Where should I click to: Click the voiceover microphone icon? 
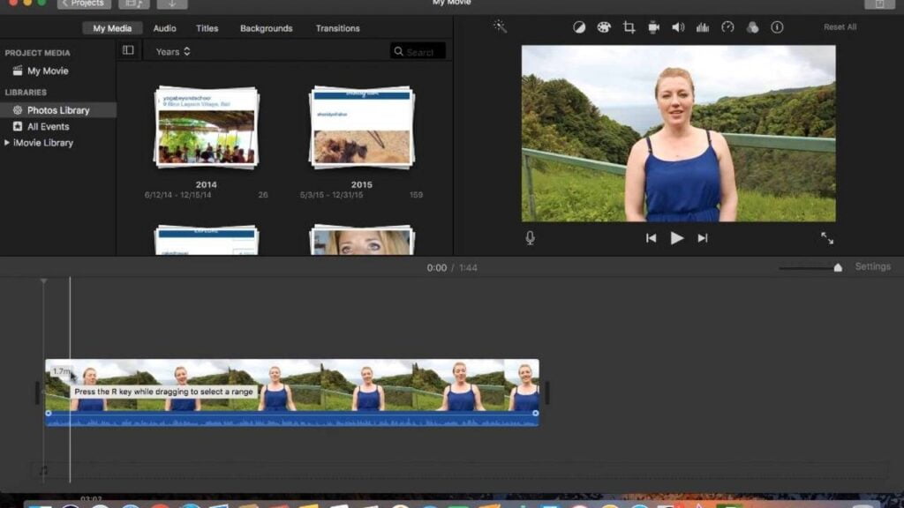530,238
